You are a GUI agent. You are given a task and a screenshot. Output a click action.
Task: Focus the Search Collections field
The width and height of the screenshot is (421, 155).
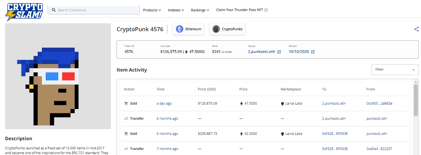94,10
